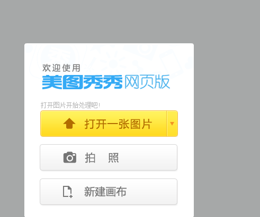Click faint sunburst watermark behind welcome text
The image size is (260, 217).
coord(113,62)
